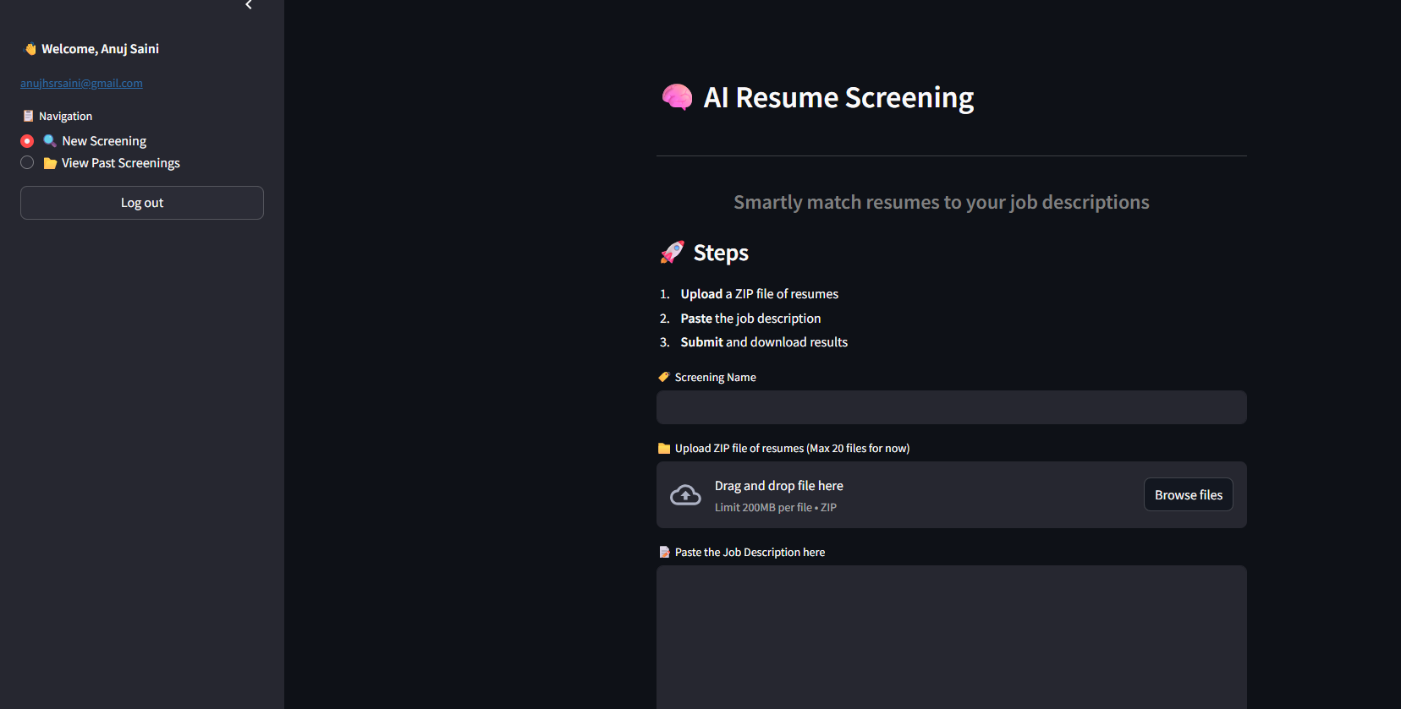Click the cloud upload icon in dropzone
1401x709 pixels.
[x=685, y=495]
